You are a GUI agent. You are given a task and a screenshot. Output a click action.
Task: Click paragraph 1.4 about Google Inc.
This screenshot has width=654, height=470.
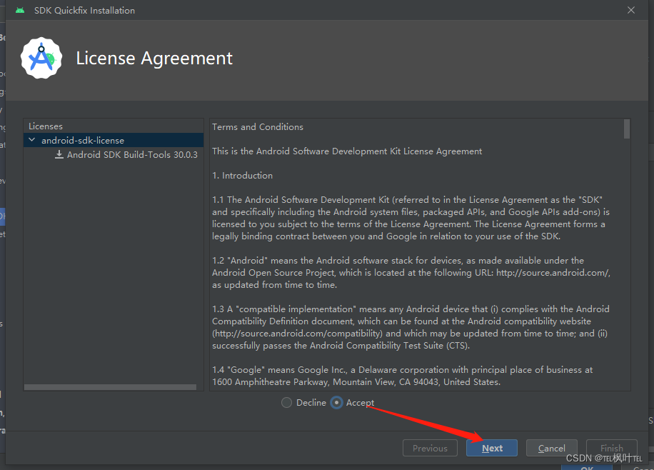pyautogui.click(x=402, y=376)
